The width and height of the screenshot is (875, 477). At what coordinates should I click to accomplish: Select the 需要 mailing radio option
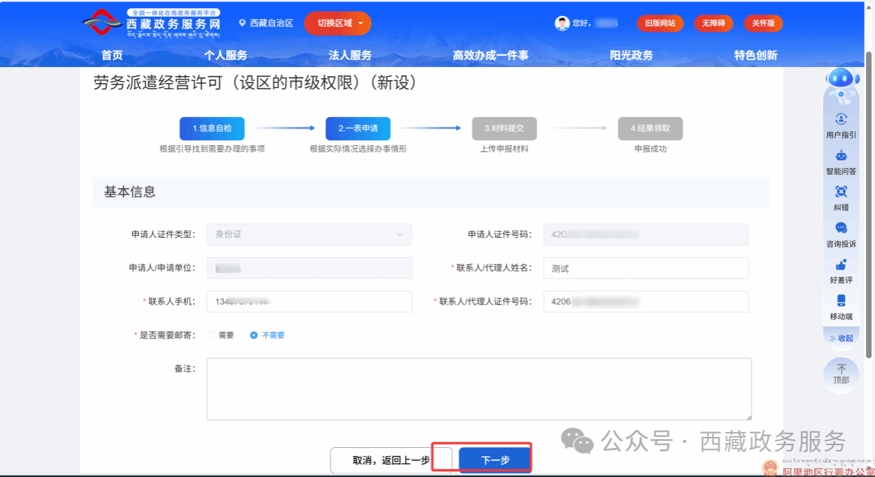coord(211,335)
